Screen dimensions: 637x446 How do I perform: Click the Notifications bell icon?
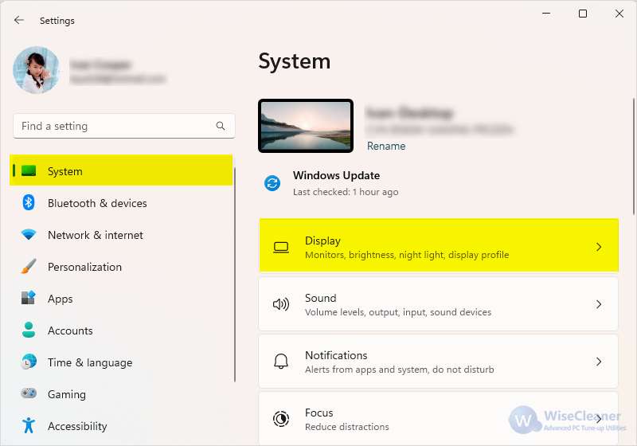[281, 361]
